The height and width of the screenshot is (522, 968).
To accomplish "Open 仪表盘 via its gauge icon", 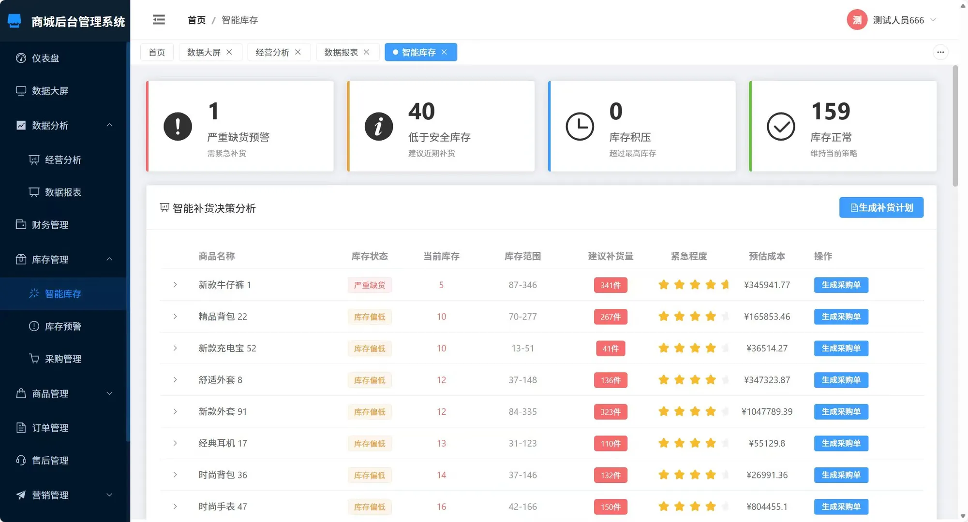I will 20,58.
